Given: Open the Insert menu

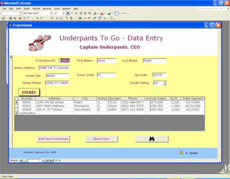Looking at the screenshot, I should [x=27, y=9].
